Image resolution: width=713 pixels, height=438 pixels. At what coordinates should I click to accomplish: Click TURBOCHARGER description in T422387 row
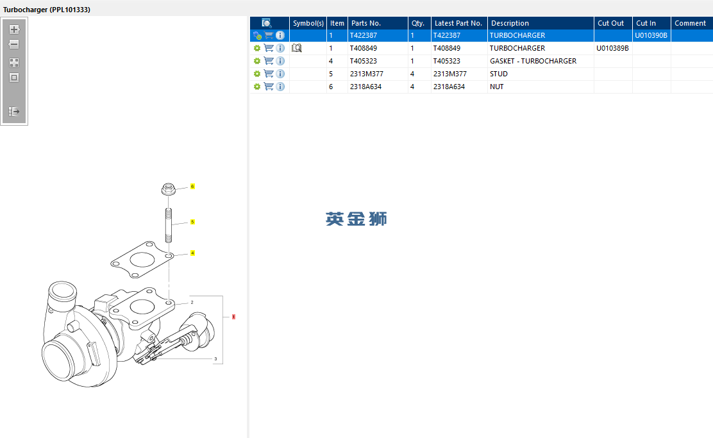click(x=517, y=35)
